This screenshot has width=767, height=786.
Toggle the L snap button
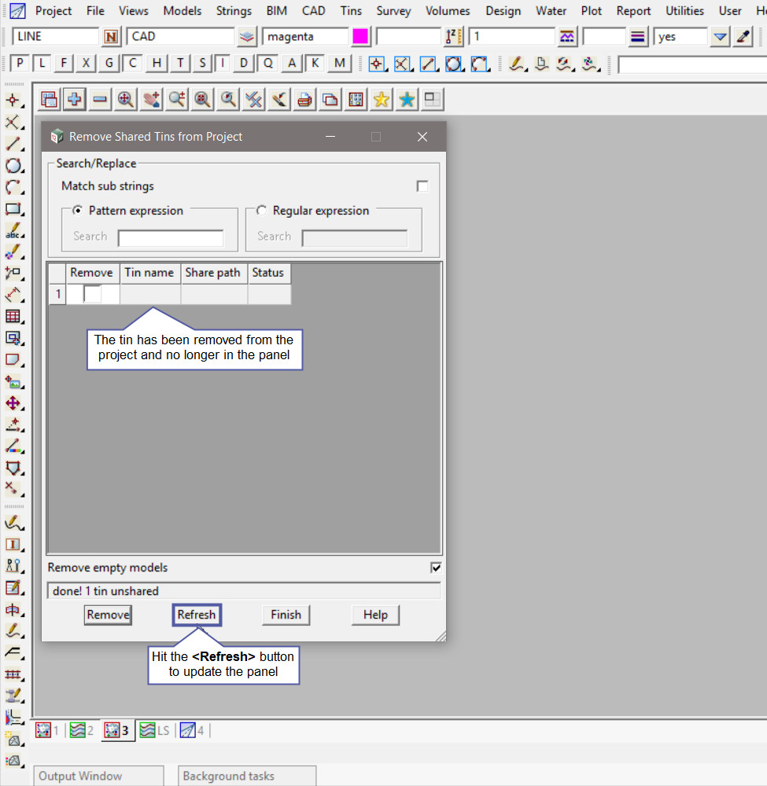click(x=42, y=63)
